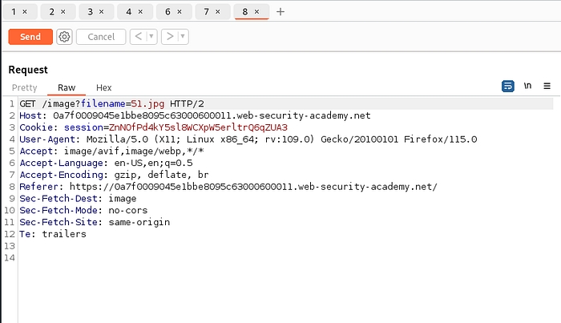This screenshot has width=561, height=323.
Task: Switch to Repeater tab 3
Action: click(91, 12)
